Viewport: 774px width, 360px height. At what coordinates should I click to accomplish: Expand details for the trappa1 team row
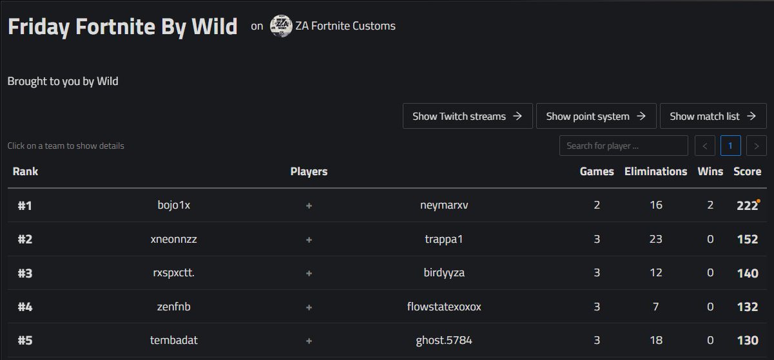[x=387, y=239]
